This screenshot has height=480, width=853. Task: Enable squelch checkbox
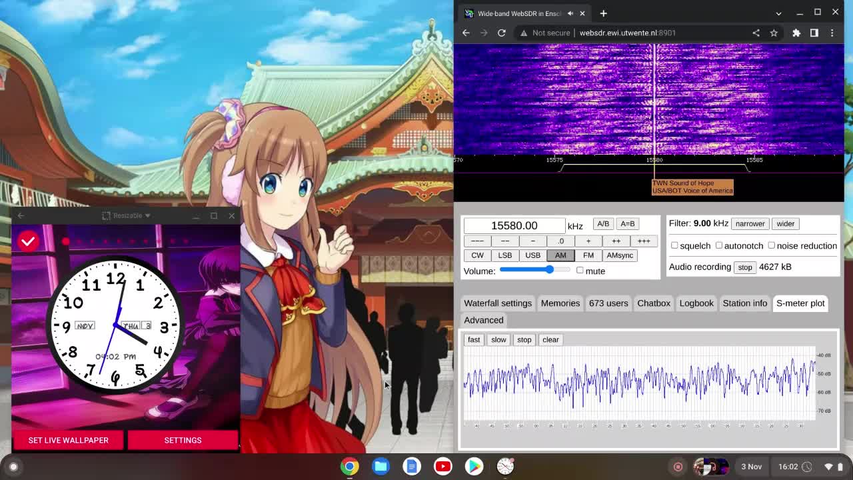click(674, 245)
